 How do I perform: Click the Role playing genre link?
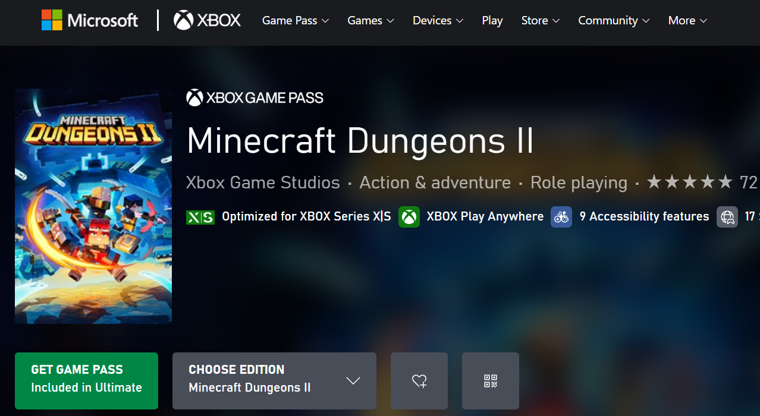tap(579, 182)
